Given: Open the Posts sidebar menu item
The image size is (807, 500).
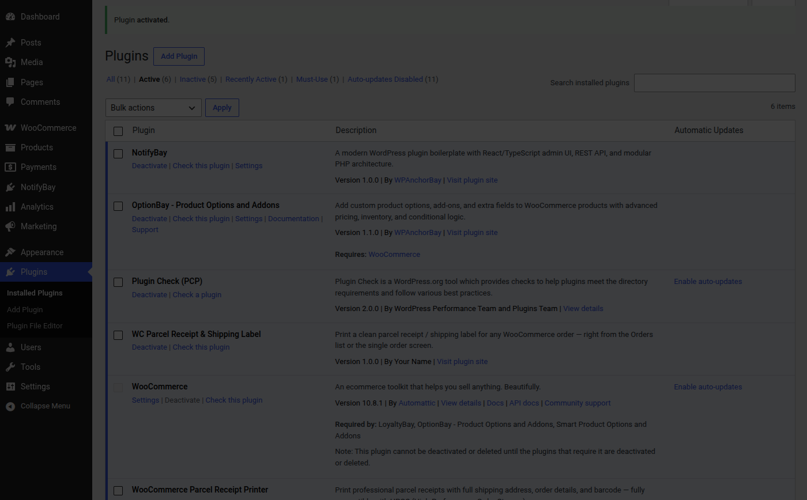Looking at the screenshot, I should (46, 43).
